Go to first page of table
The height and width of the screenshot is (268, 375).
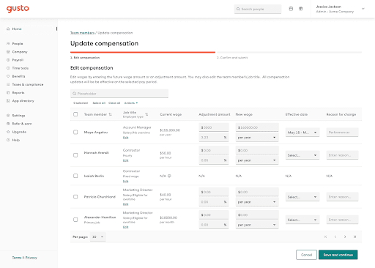[325, 237]
